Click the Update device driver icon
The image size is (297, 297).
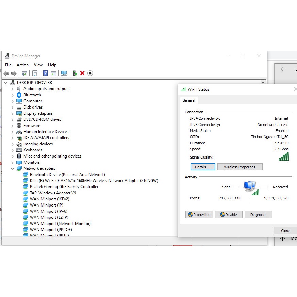(75, 73)
